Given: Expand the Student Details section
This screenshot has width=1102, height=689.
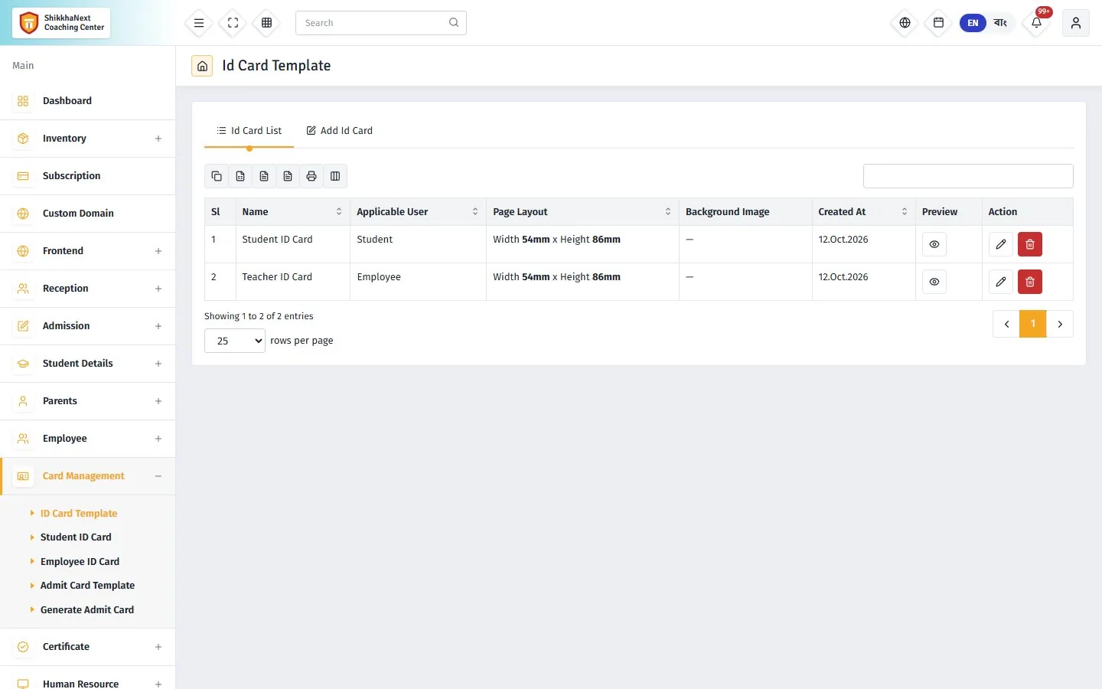Looking at the screenshot, I should [88, 364].
